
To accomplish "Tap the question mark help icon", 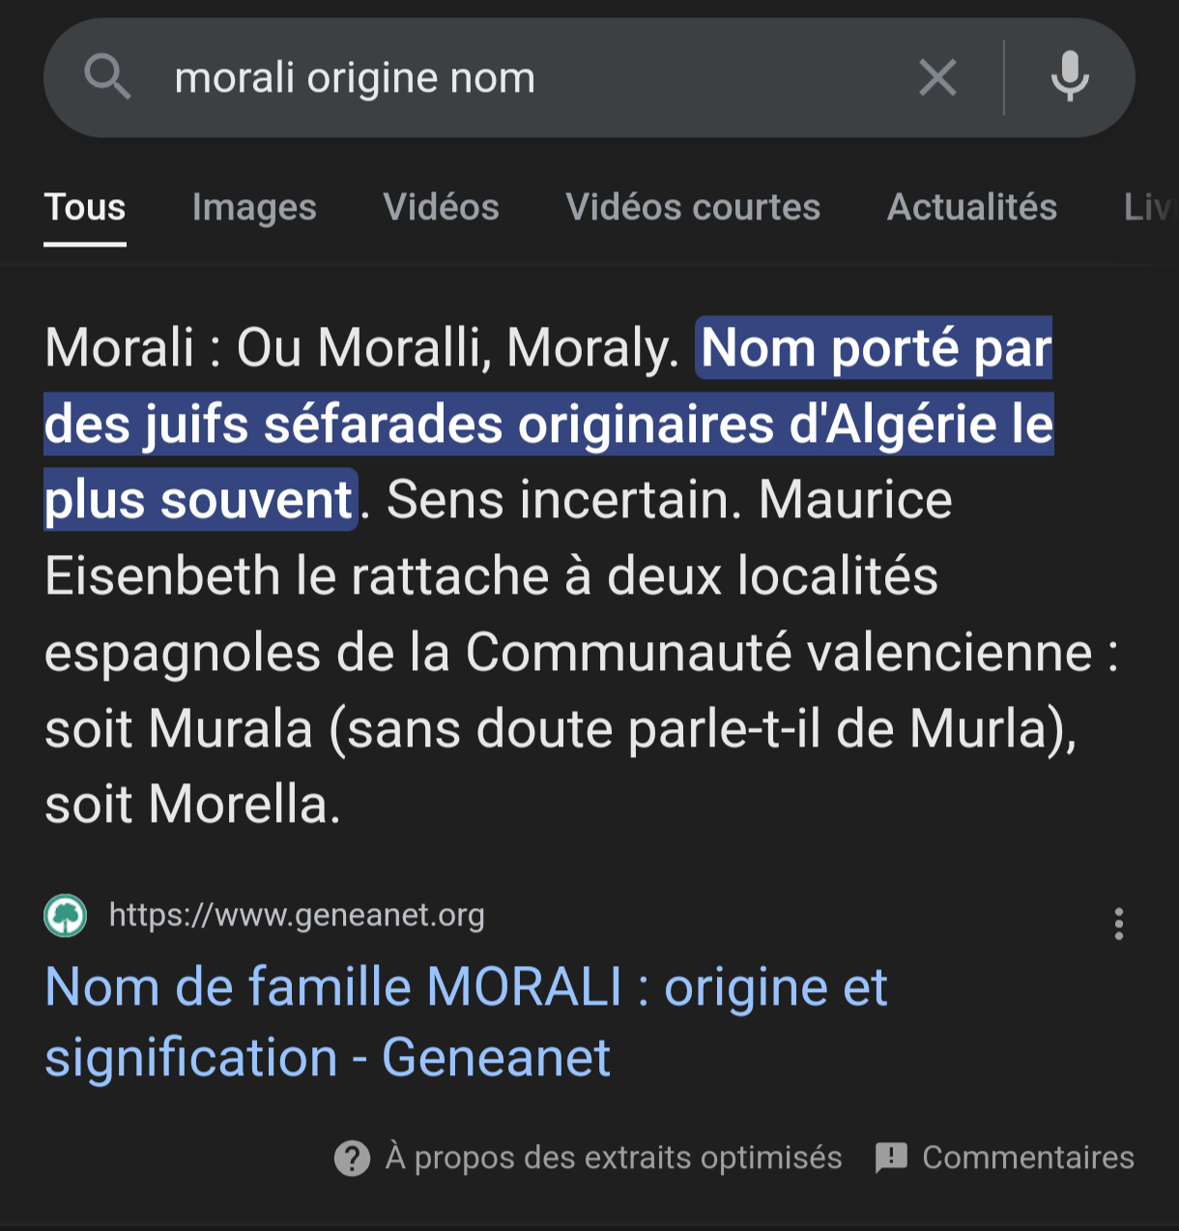I will [352, 1158].
